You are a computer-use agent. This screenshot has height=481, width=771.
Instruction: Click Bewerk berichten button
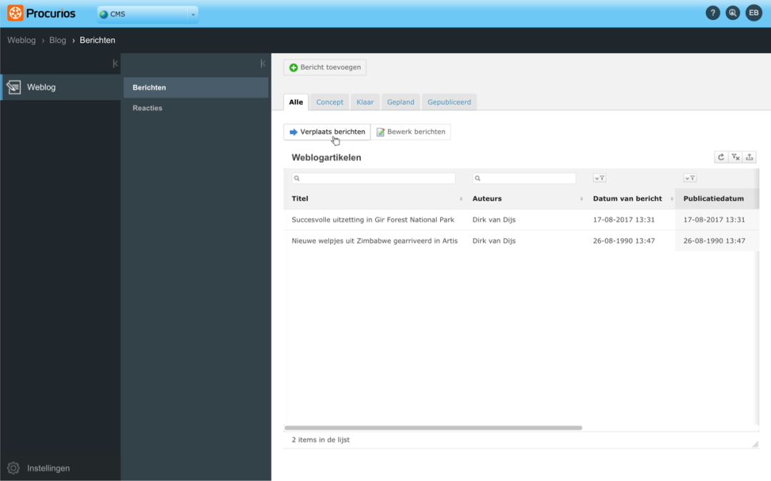(411, 132)
